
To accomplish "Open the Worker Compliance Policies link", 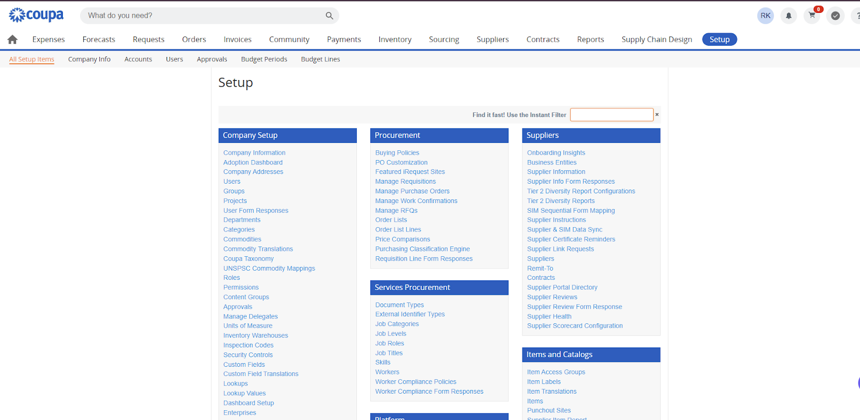I will pyautogui.click(x=415, y=382).
